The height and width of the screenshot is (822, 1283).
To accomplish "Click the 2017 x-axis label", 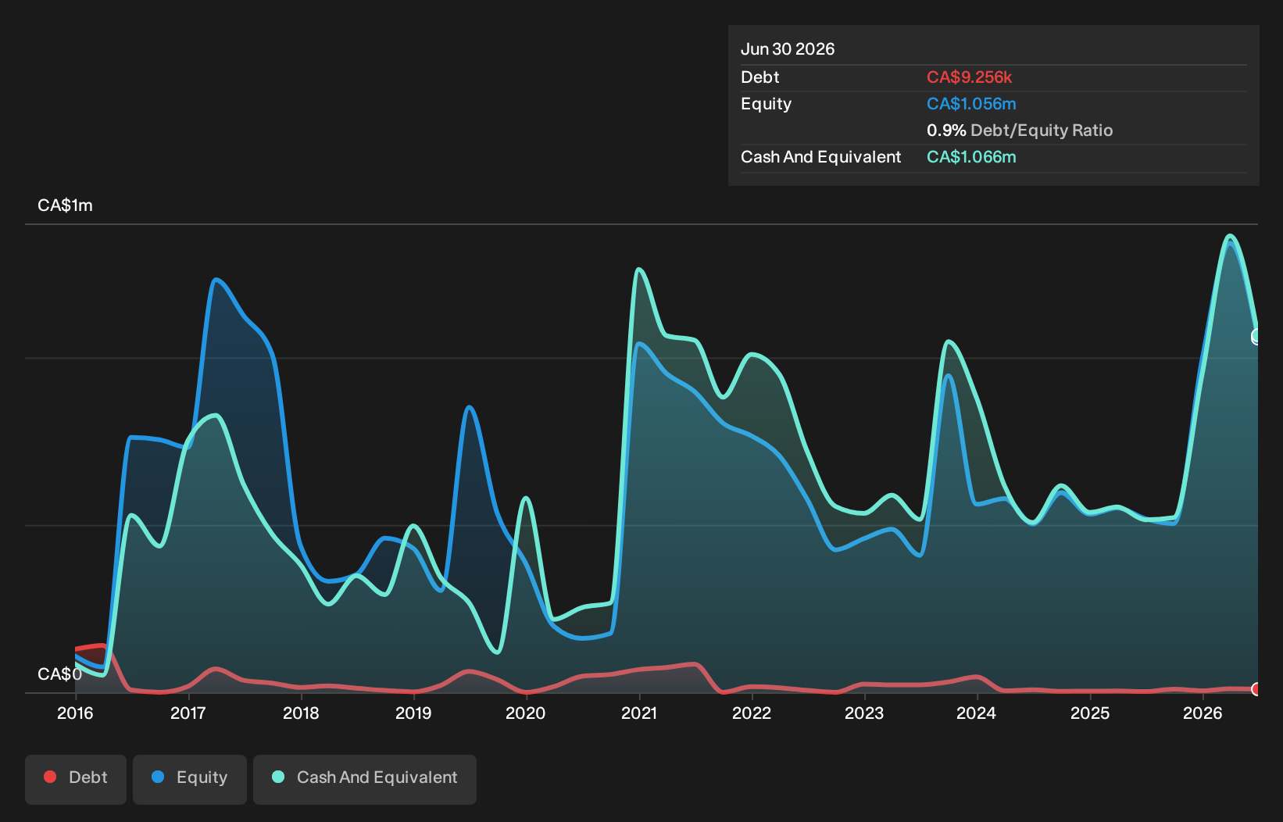I will (188, 713).
